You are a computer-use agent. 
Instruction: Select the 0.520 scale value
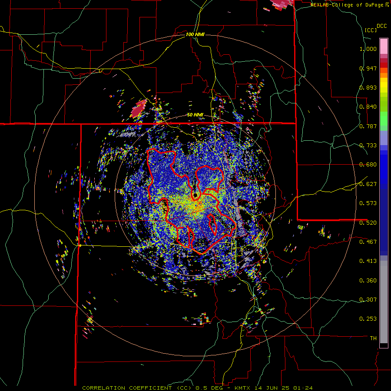pyautogui.click(x=368, y=222)
